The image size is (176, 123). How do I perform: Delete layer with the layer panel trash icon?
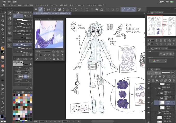coord(174,81)
